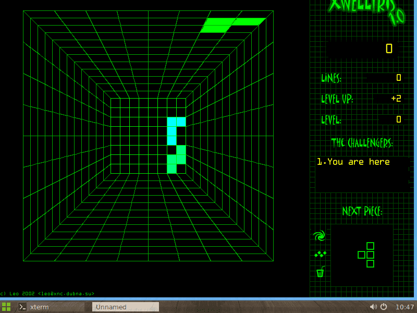Viewport: 417px width, 313px height.
Task: Click the shutdown power icon in tray
Action: click(384, 307)
